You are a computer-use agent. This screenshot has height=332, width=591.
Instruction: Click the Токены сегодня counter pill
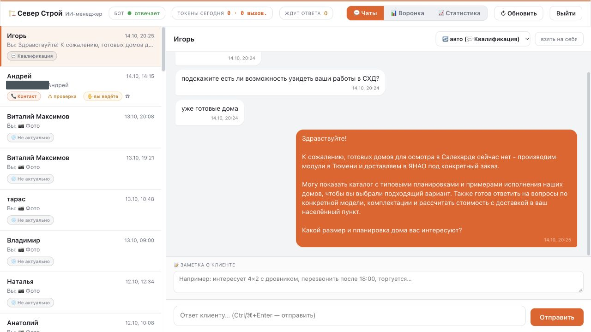pos(222,13)
